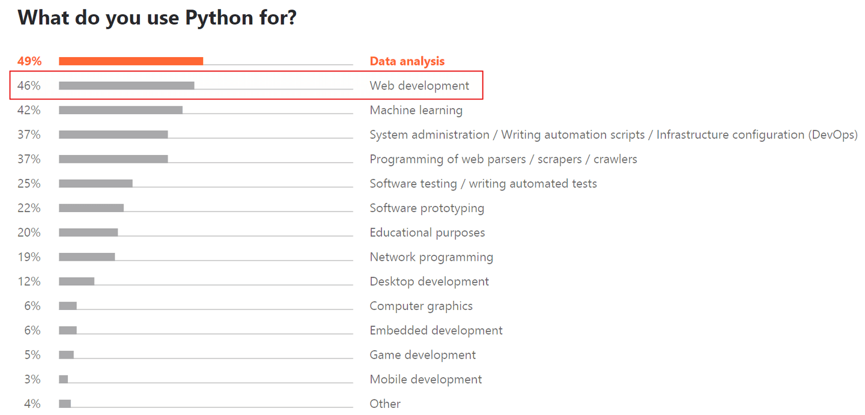Click the Other category label

click(385, 404)
